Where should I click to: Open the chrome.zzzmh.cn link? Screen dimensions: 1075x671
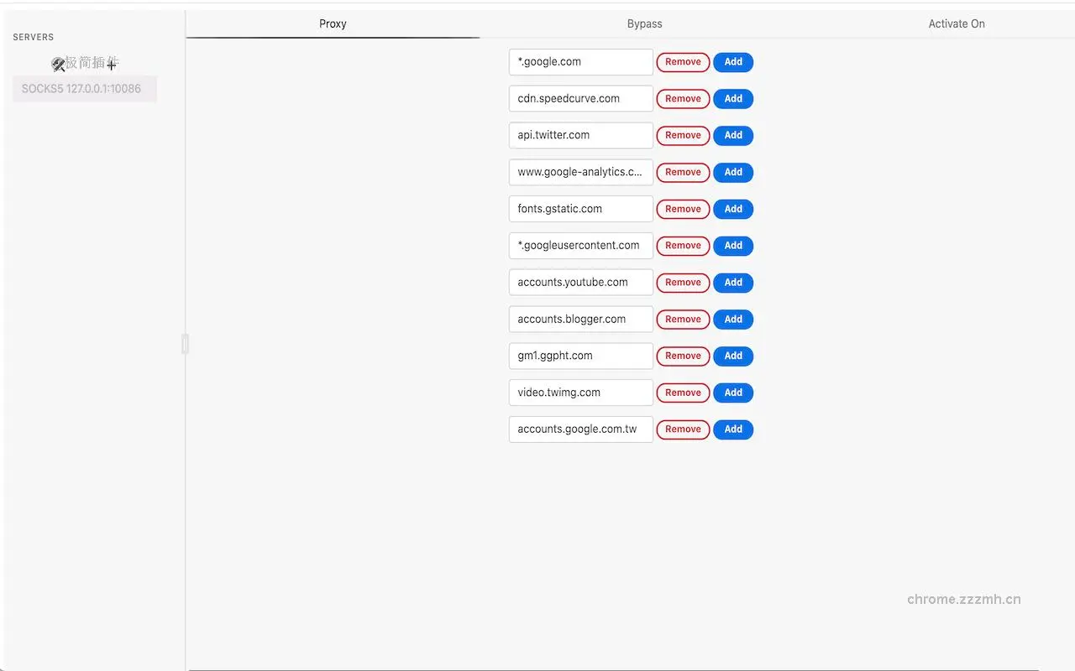(963, 599)
